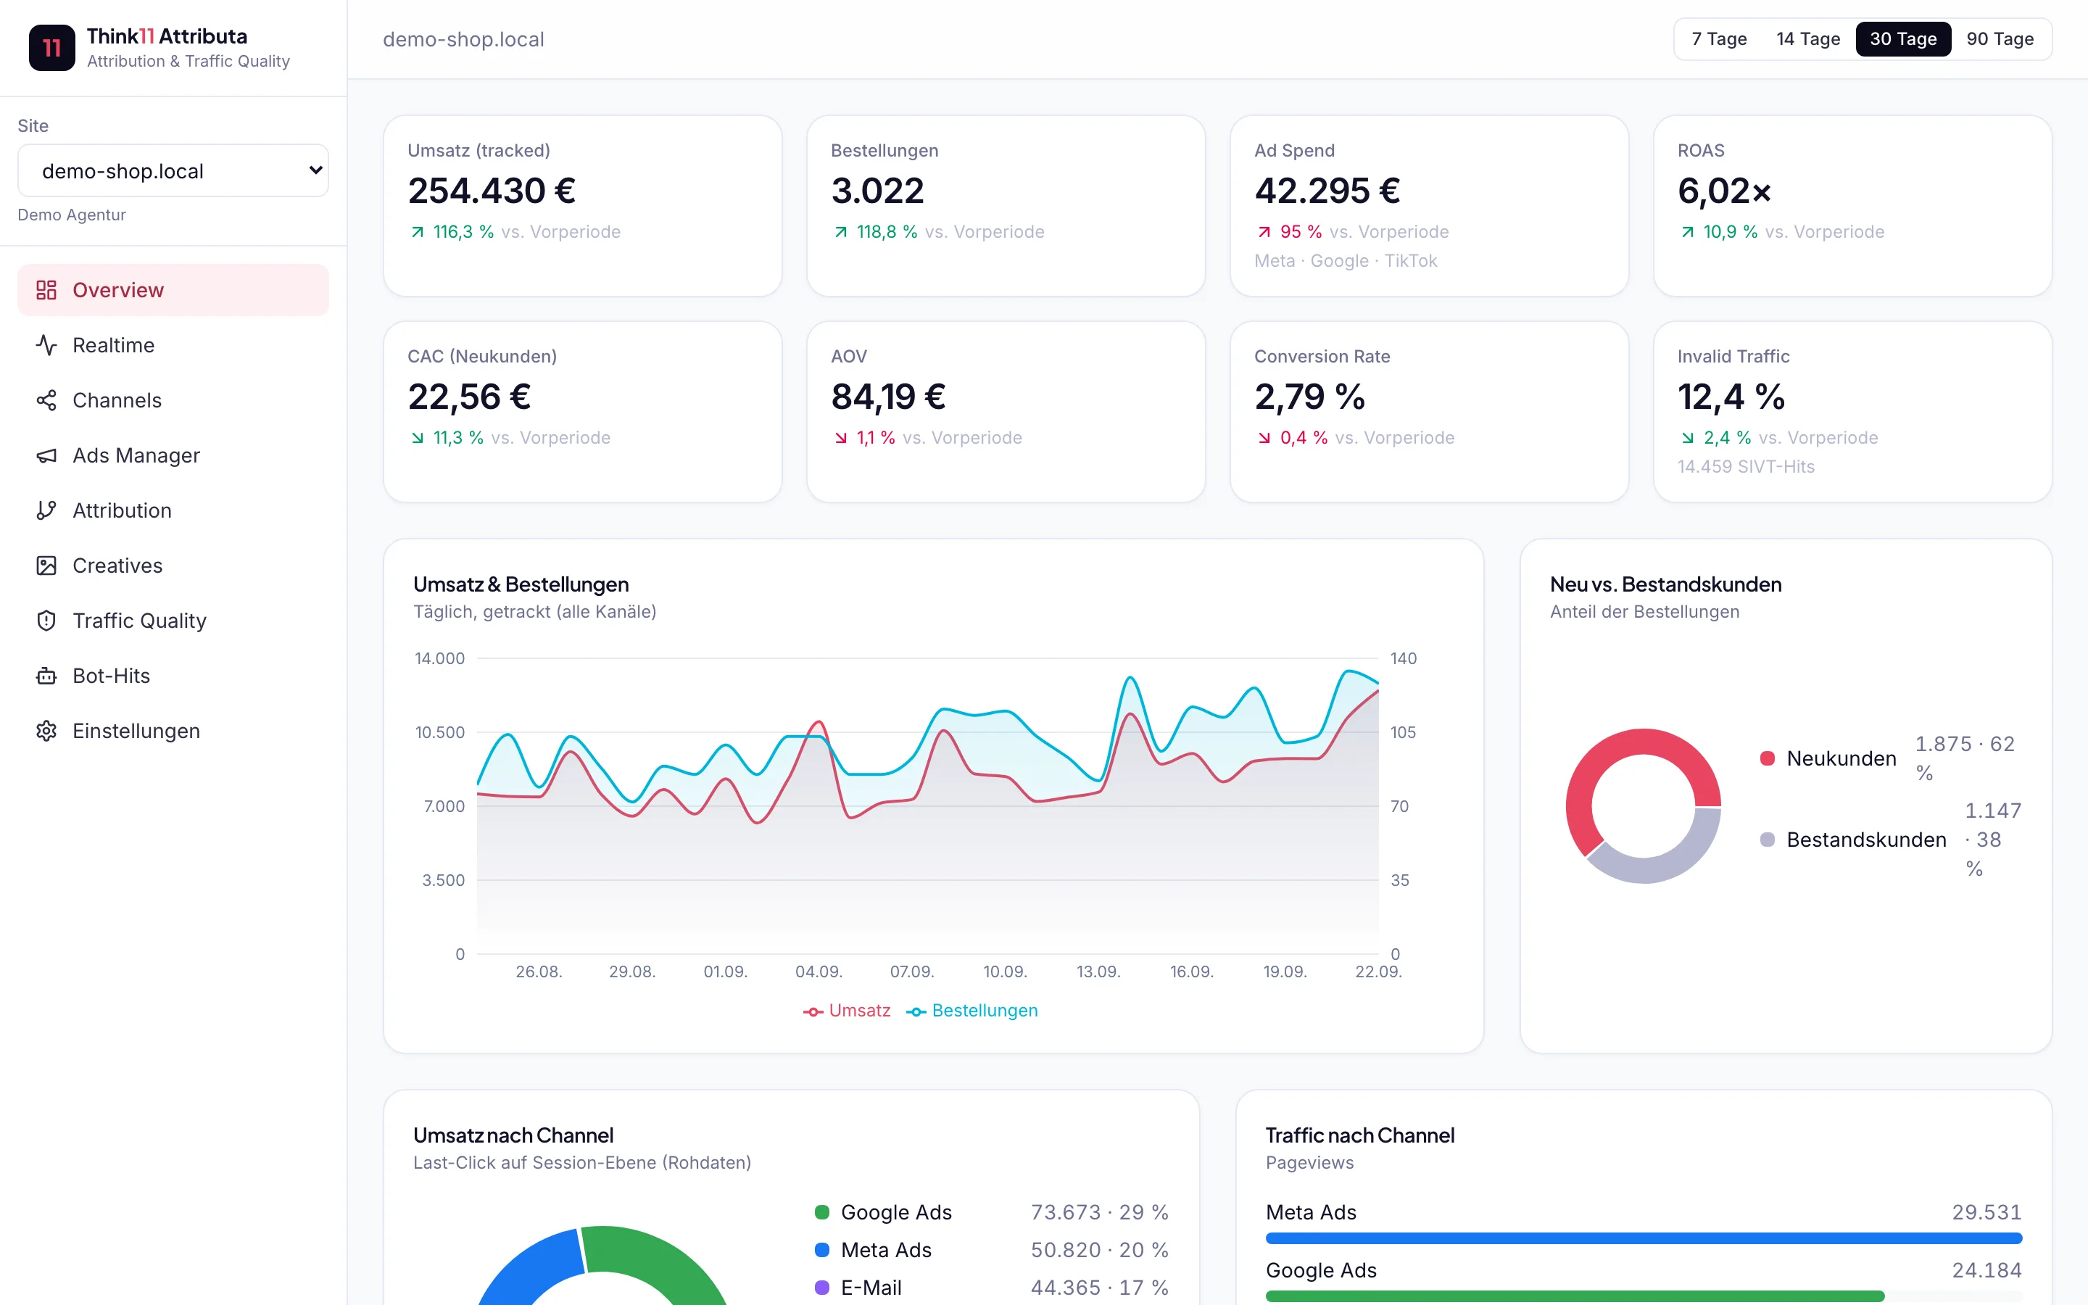Open Bot-Hits in the sidebar
Screen dimensions: 2088x1305
point(173,676)
